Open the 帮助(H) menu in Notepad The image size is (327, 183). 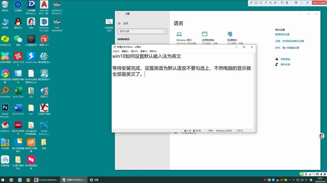point(153,51)
